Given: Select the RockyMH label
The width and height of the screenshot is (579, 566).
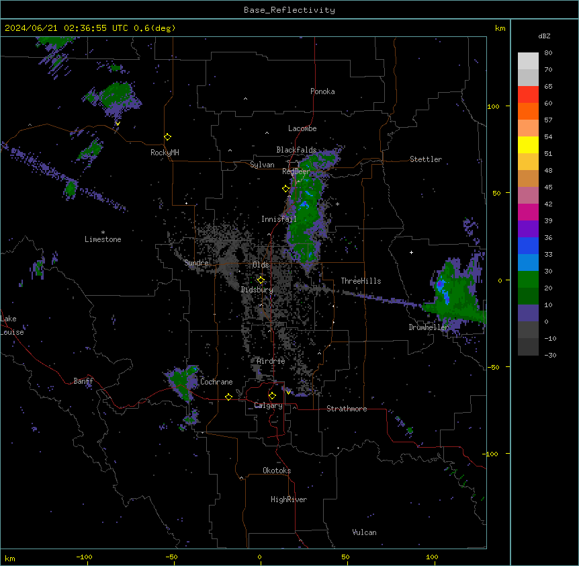Looking at the screenshot, I should [x=165, y=153].
